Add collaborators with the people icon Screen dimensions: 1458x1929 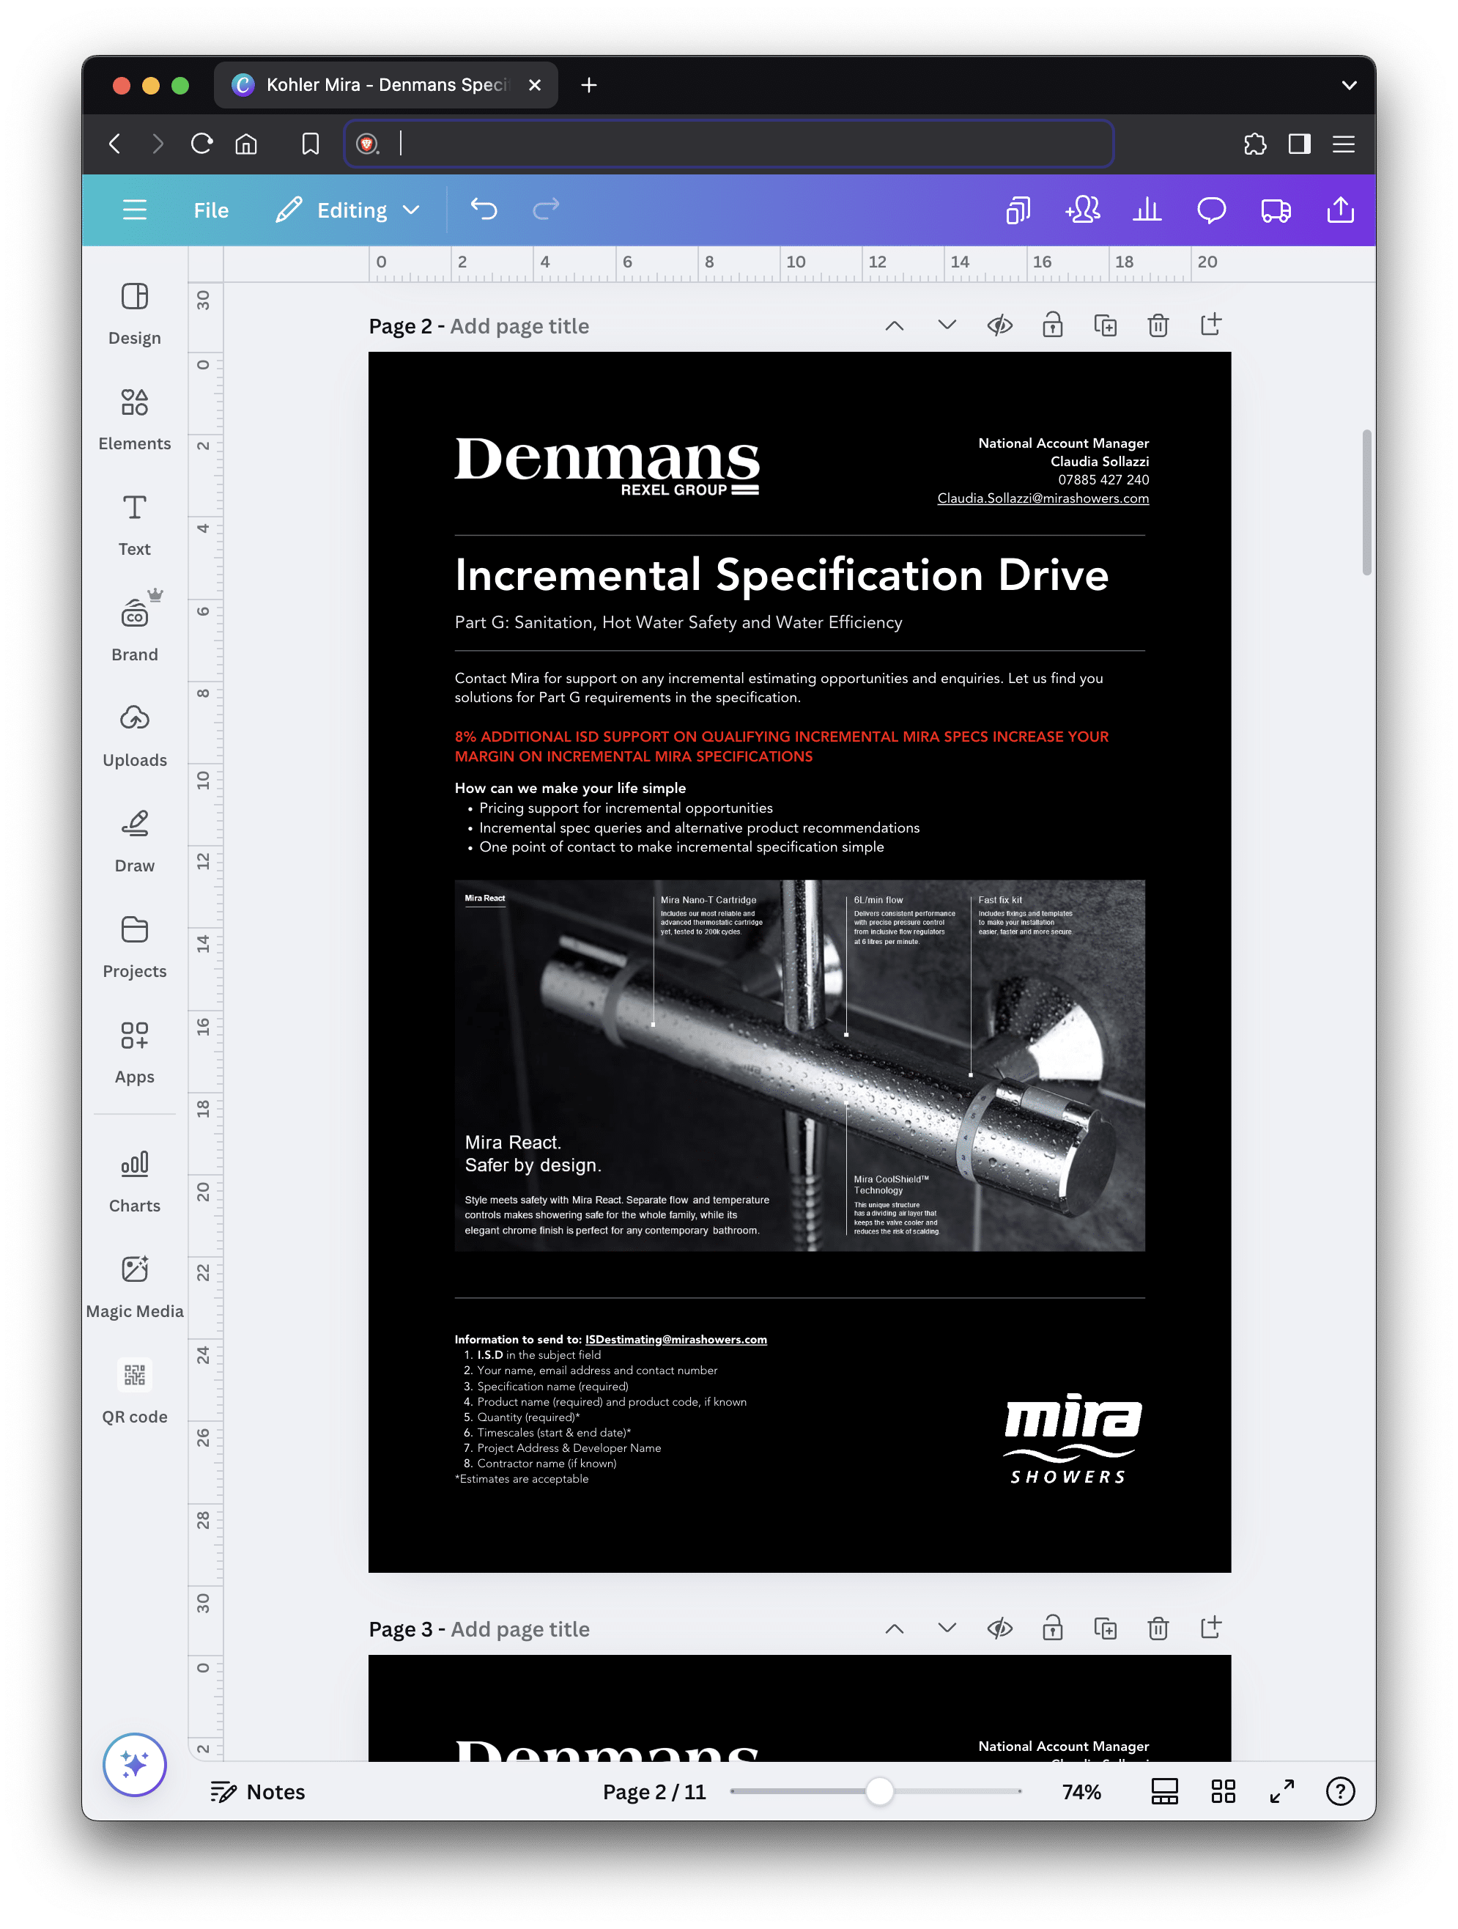[1082, 210]
